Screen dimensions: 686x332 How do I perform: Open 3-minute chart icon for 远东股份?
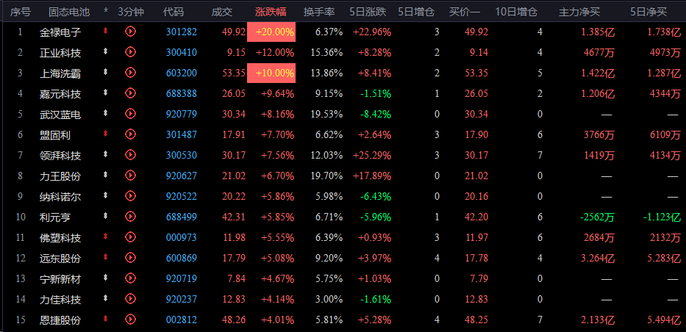tap(130, 257)
